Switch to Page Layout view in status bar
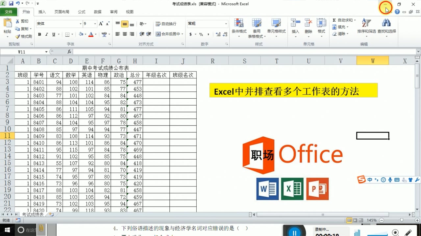Viewport: 421px width, 236px height. click(355, 220)
